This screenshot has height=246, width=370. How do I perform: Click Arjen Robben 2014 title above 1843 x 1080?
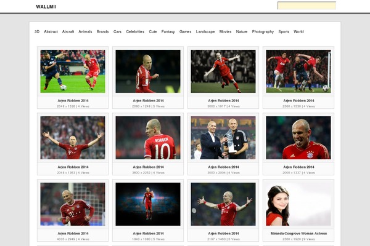coord(148,233)
